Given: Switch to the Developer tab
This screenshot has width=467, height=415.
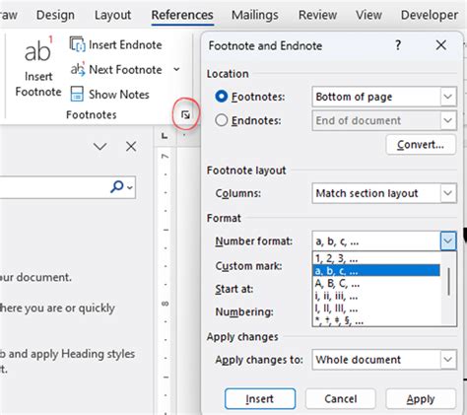Looking at the screenshot, I should click(430, 15).
